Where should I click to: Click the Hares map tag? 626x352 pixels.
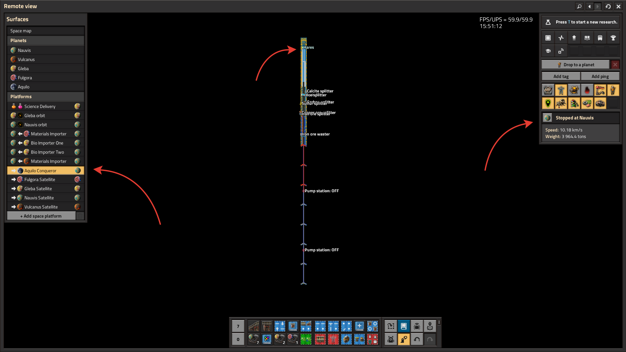click(x=309, y=47)
